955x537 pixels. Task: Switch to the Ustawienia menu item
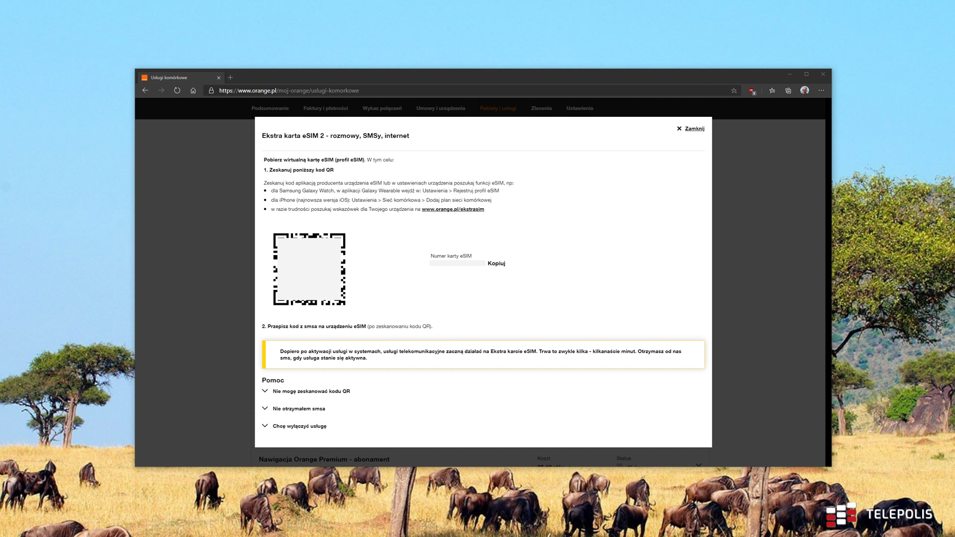click(579, 108)
